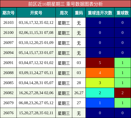Click the 期次号 column header
Screen dimensions: 131x118
tap(8, 12)
